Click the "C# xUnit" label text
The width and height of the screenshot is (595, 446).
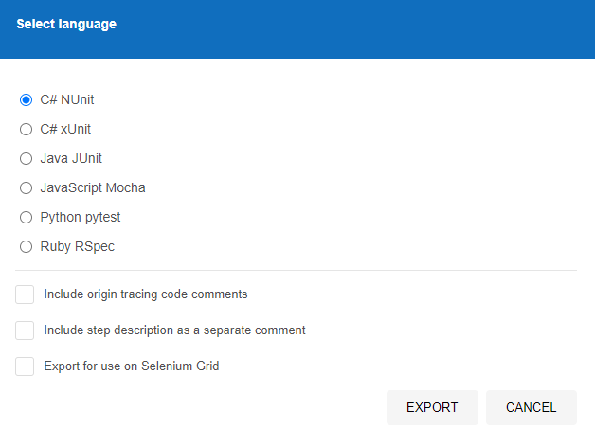tap(65, 129)
